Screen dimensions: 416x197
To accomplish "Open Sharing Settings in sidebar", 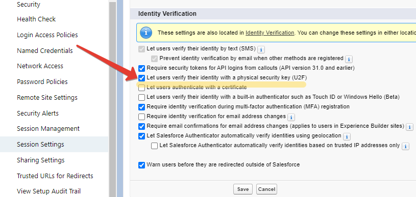I will (x=41, y=160).
